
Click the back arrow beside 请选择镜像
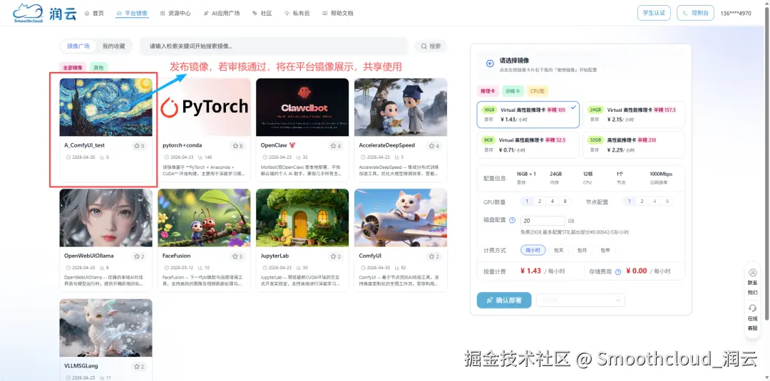click(x=490, y=63)
